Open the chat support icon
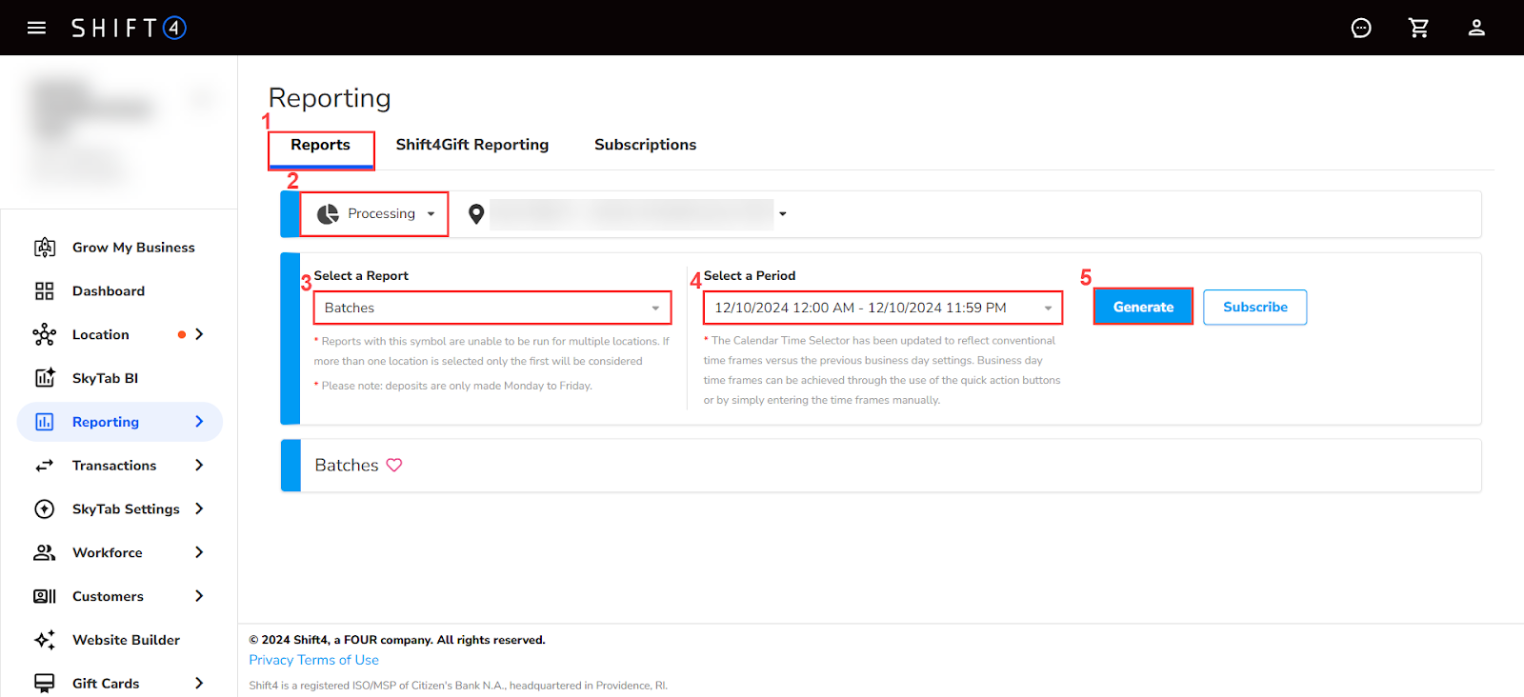The image size is (1524, 697). point(1361,28)
